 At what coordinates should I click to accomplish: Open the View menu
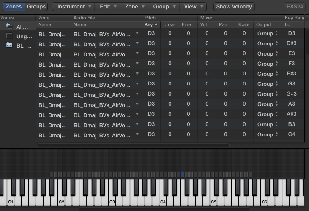click(x=193, y=6)
